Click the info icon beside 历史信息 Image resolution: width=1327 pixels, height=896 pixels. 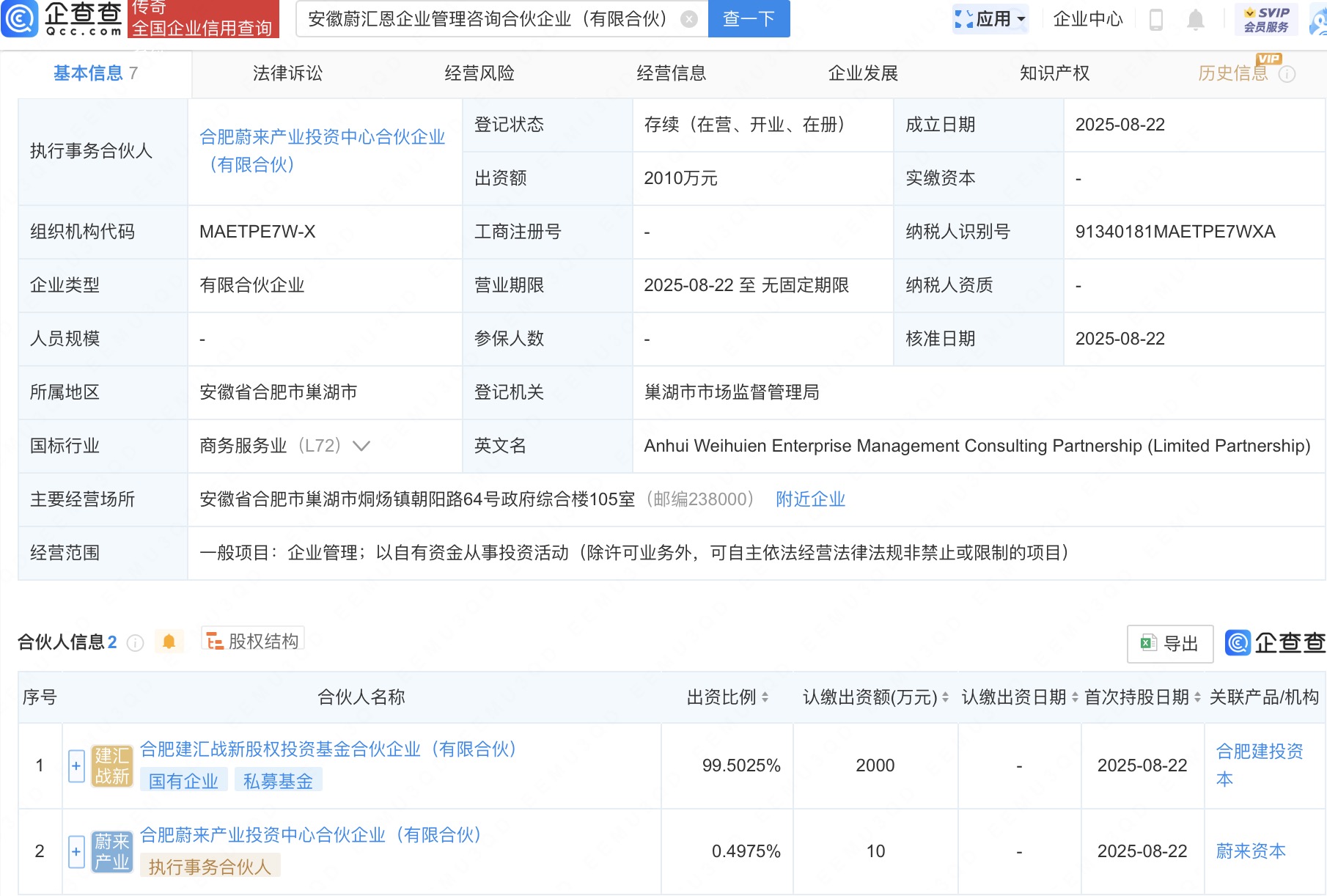pyautogui.click(x=1287, y=74)
